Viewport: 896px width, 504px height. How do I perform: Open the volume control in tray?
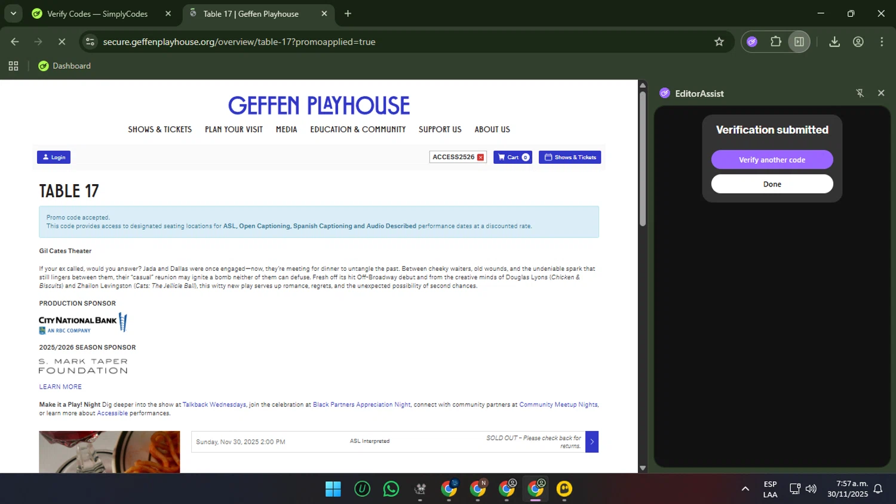click(811, 489)
